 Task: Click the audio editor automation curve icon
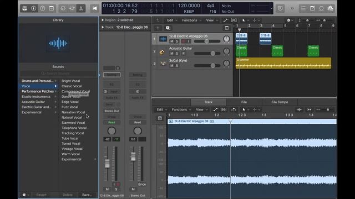coord(215,109)
